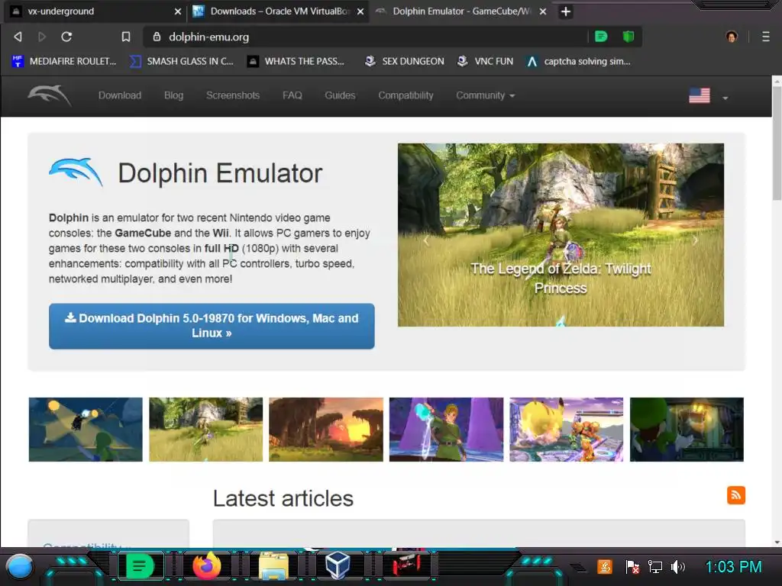Open the network tray icon
782x586 pixels.
654,567
